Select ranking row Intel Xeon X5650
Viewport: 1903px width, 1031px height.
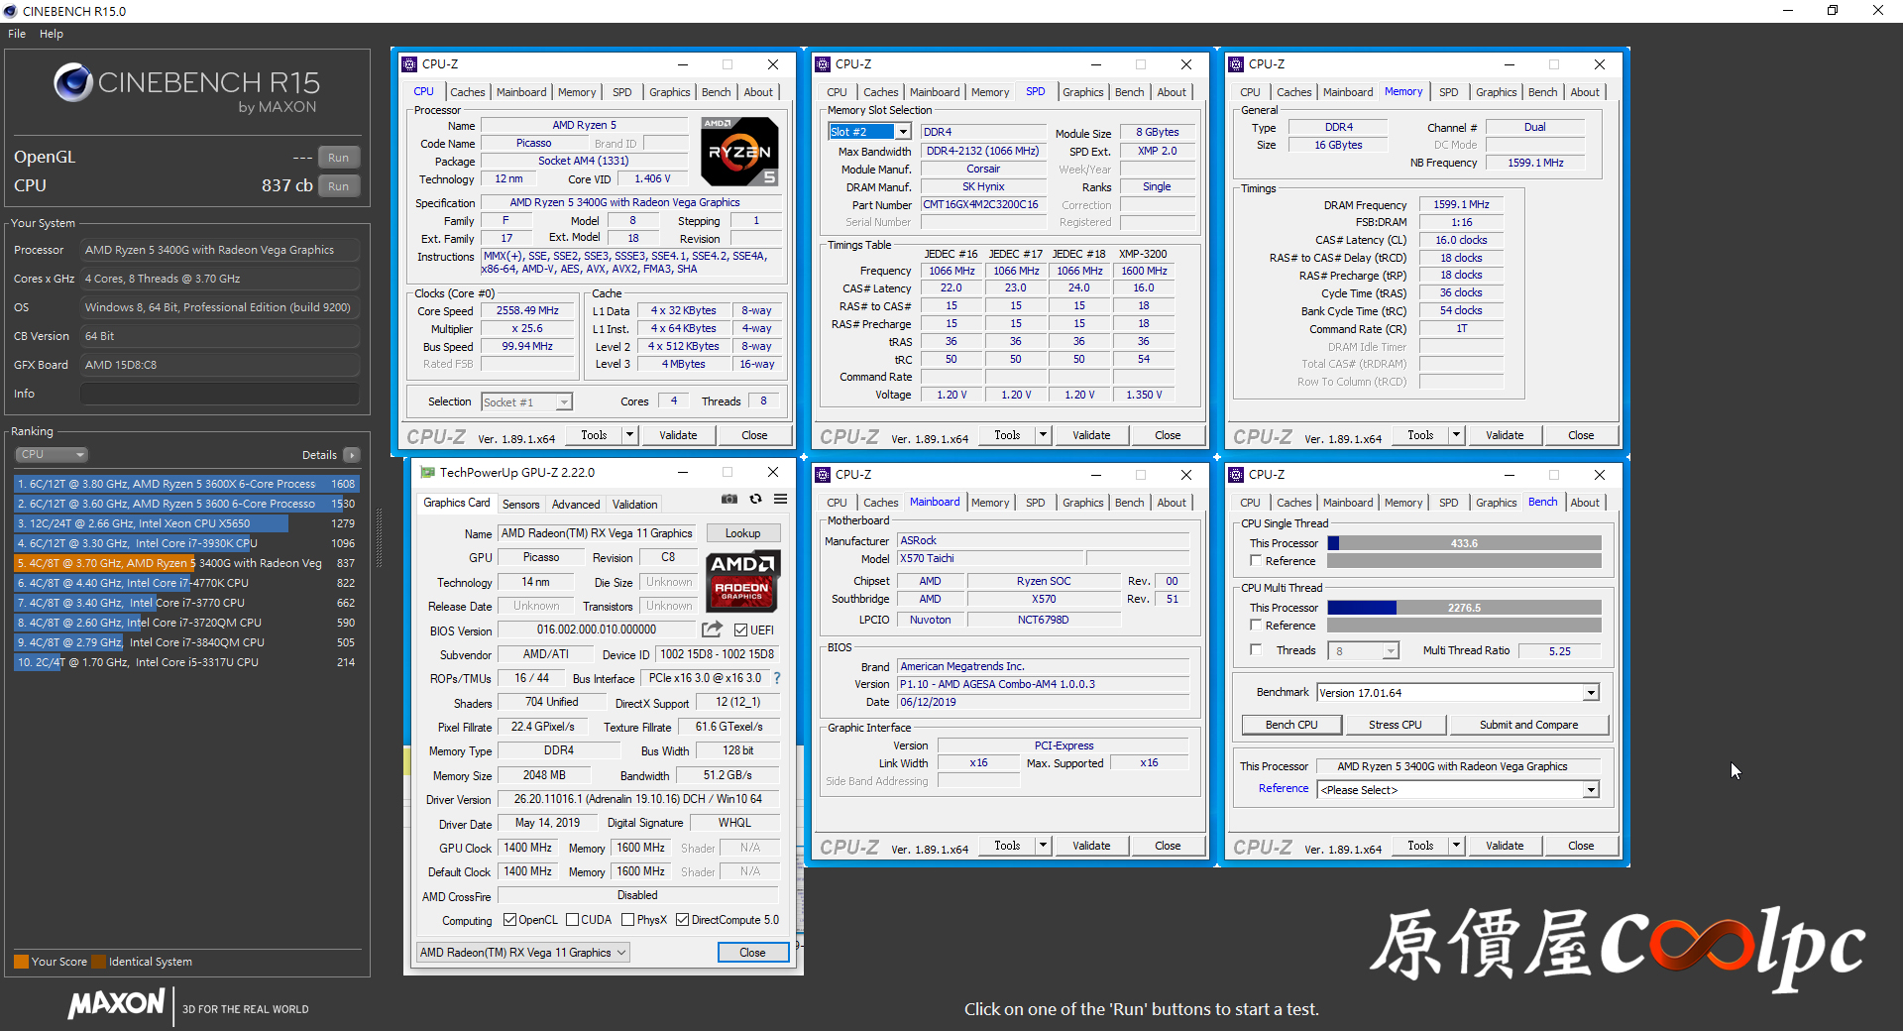coord(186,523)
